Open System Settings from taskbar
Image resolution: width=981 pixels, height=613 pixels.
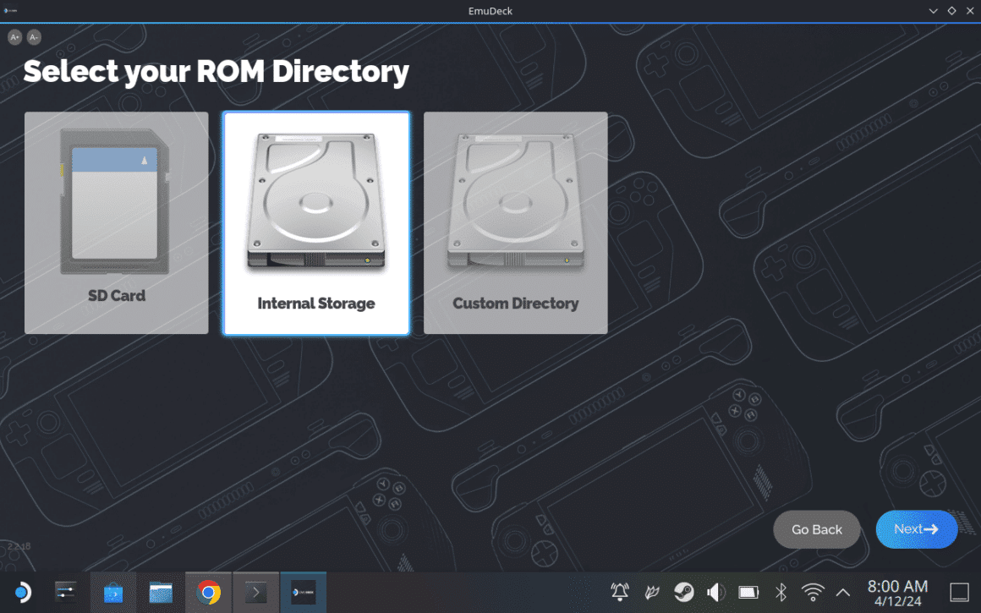pos(65,593)
